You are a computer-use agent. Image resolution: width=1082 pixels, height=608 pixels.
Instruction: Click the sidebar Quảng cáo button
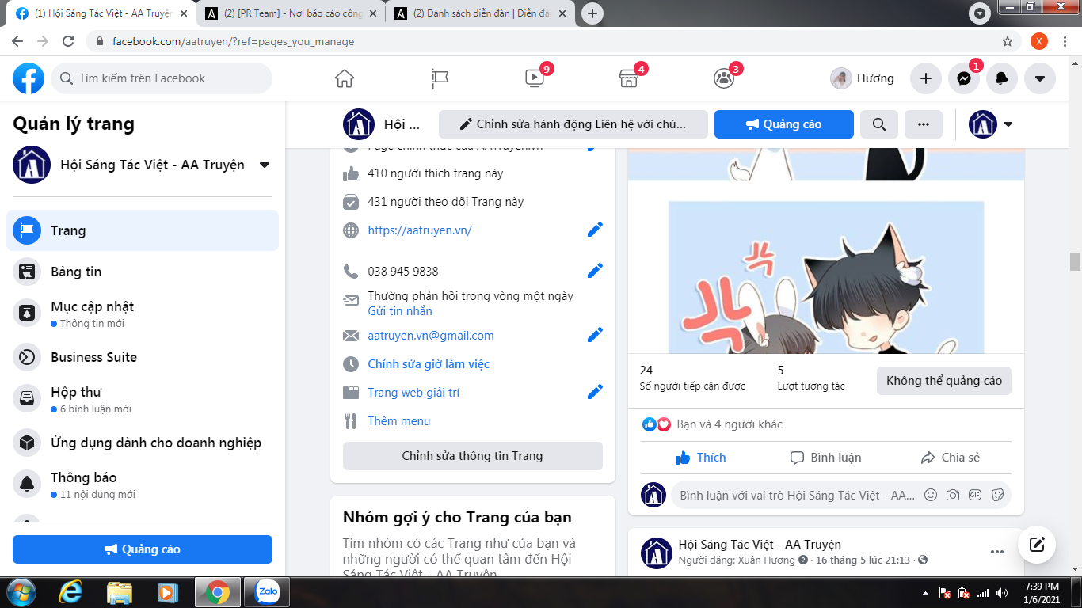(143, 549)
